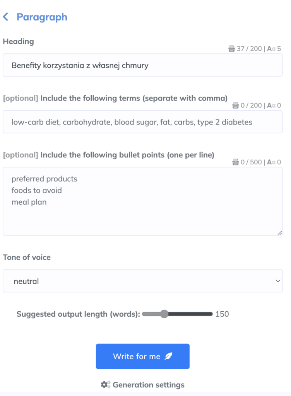The height and width of the screenshot is (396, 291).
Task: Click typewriter icon above the terms field
Action: pos(235,106)
